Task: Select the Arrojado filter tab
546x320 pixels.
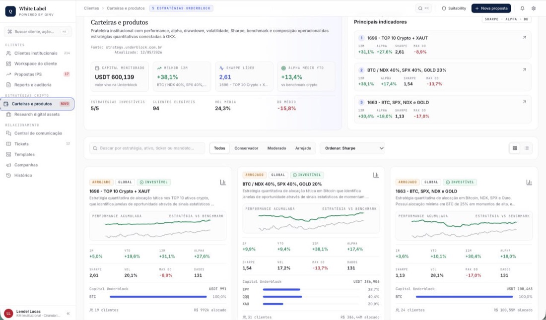Action: (303, 148)
